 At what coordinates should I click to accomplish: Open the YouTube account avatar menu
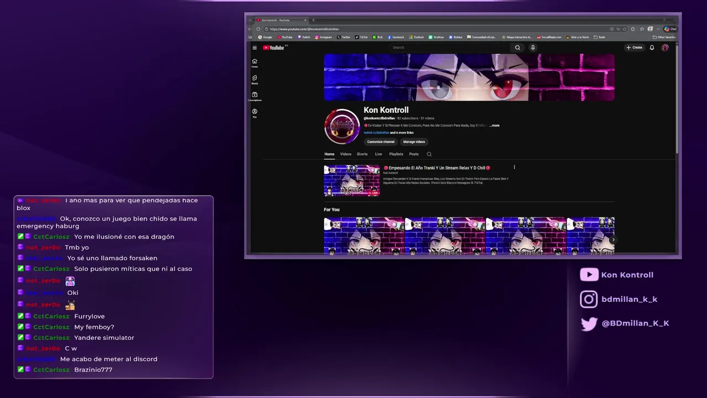click(665, 48)
